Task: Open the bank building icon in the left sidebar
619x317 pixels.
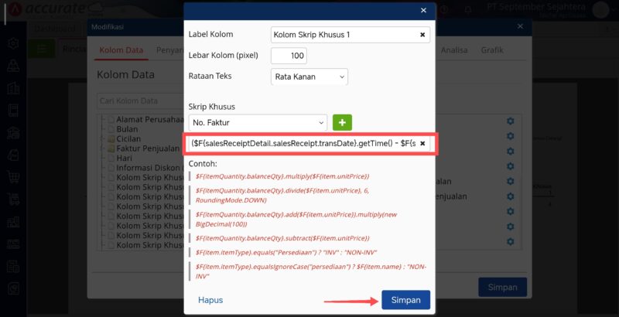Action: [x=13, y=133]
